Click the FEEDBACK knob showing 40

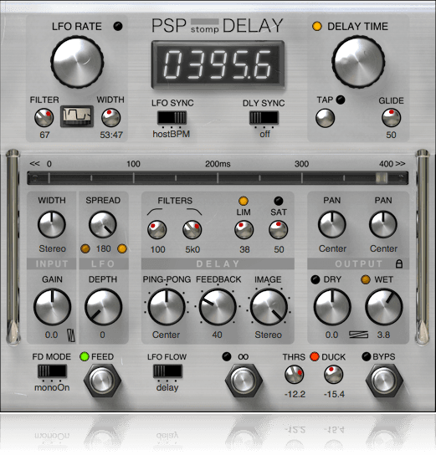coord(218,307)
